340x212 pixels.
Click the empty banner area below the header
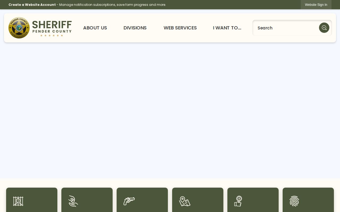coord(170,110)
